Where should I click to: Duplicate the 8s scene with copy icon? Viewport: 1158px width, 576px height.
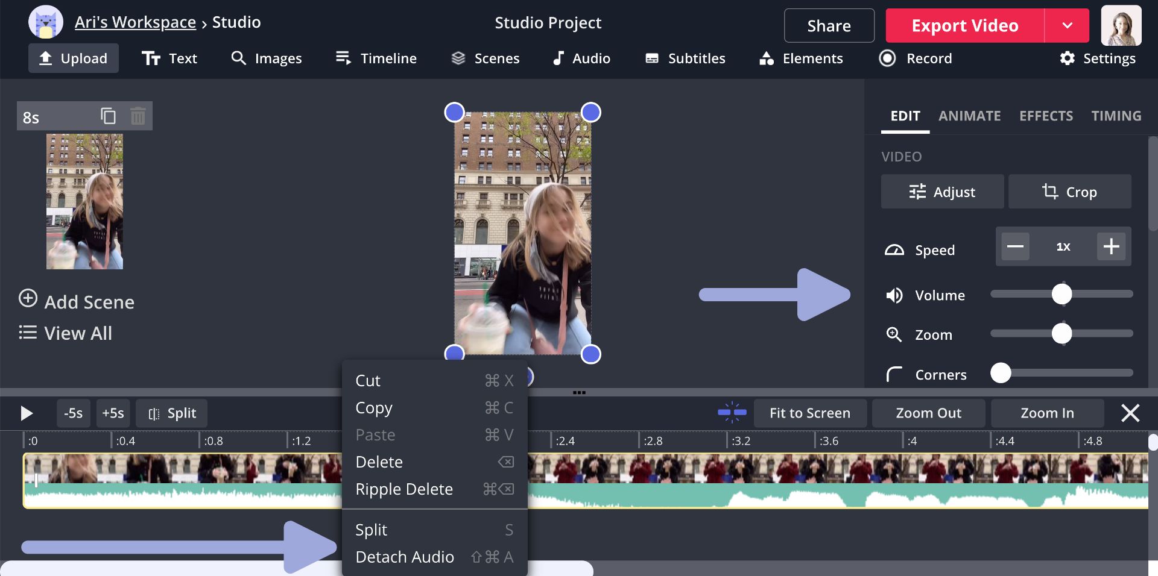[x=108, y=116]
